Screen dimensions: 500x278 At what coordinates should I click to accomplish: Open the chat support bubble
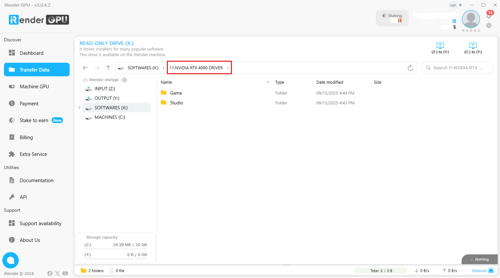[11, 260]
